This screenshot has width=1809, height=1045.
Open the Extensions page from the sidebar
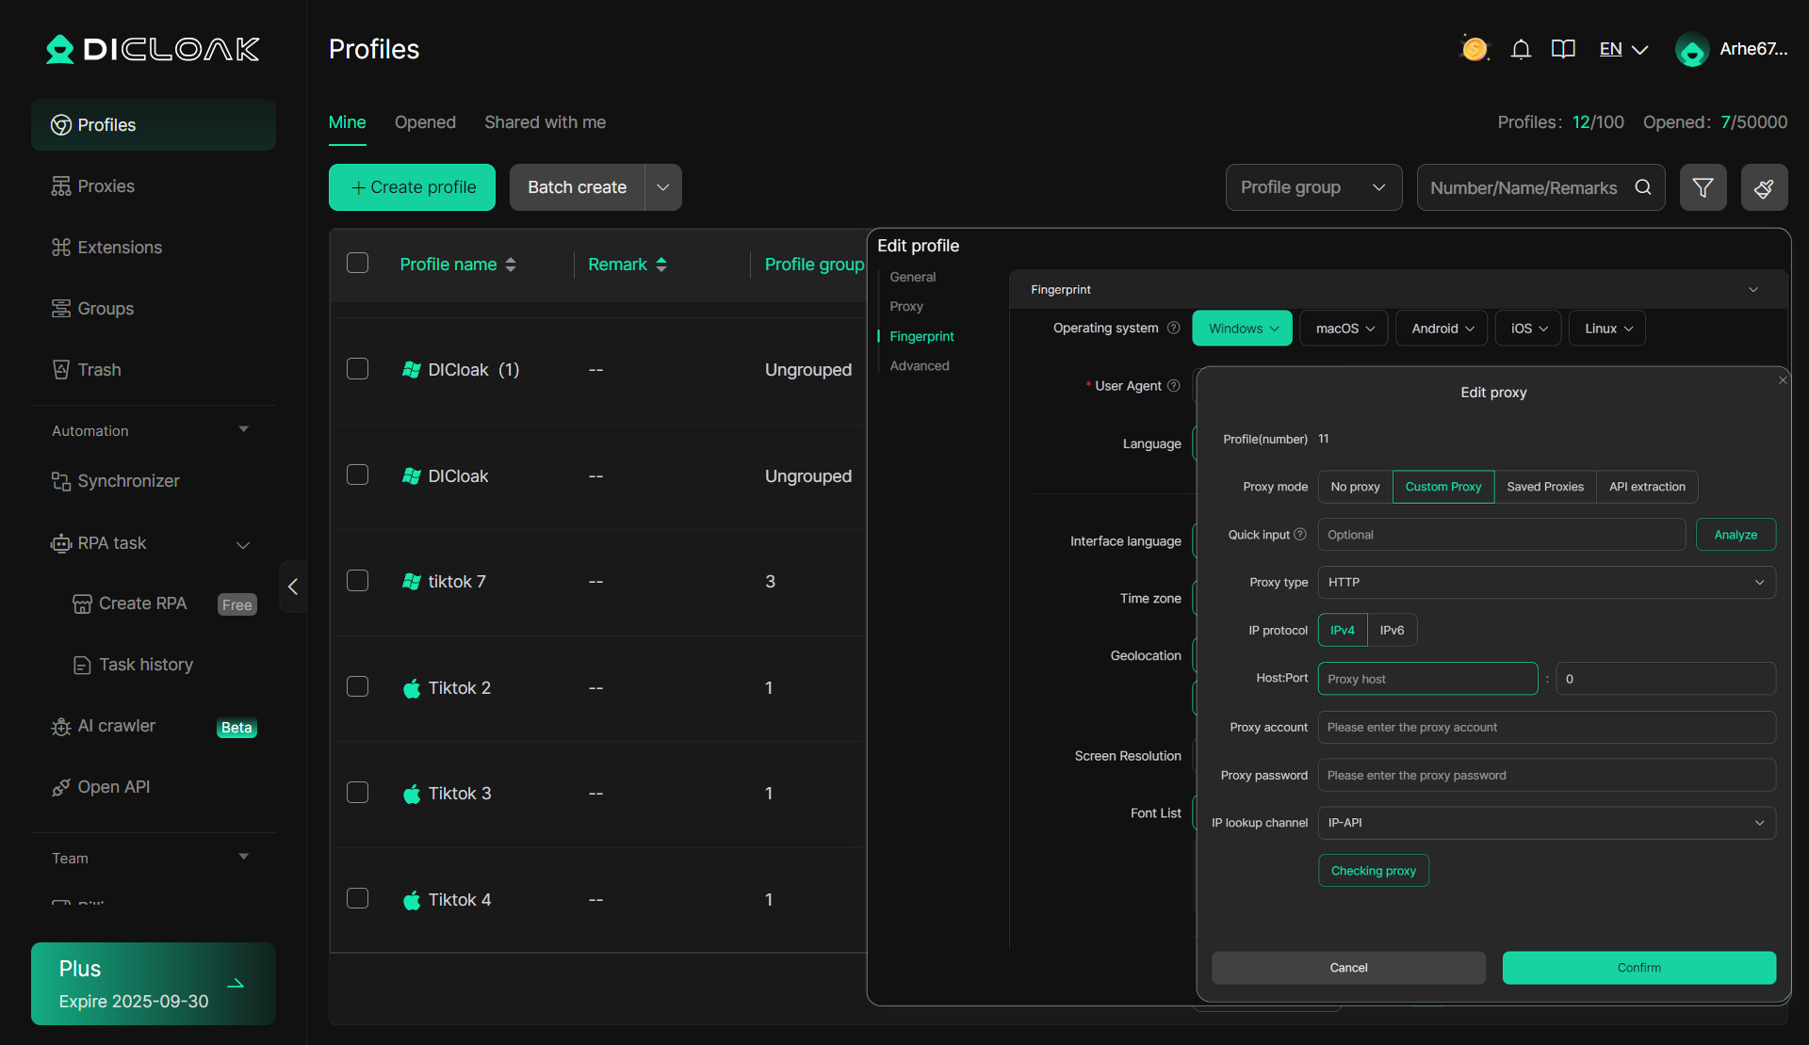pyautogui.click(x=120, y=247)
